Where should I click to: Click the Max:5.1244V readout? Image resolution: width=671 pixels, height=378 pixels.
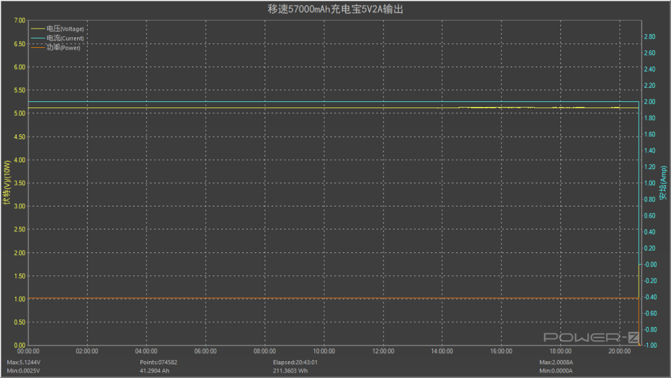coord(24,362)
